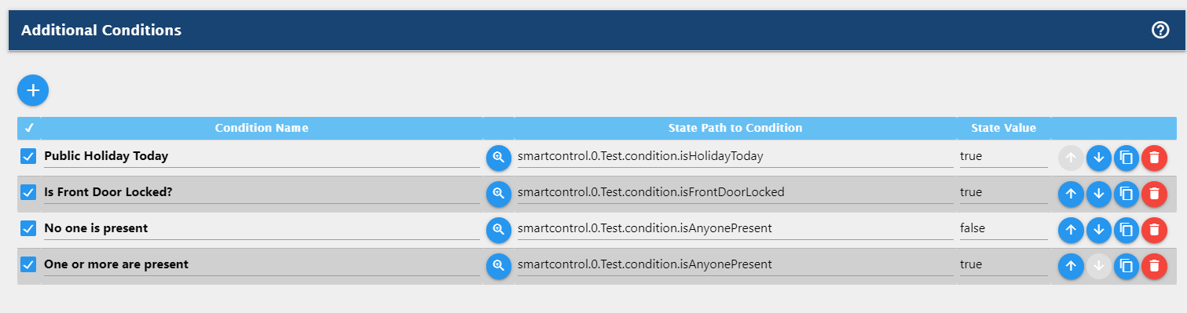The width and height of the screenshot is (1187, 313).
Task: Copy the Is Front Door Locked? row
Action: (1126, 194)
